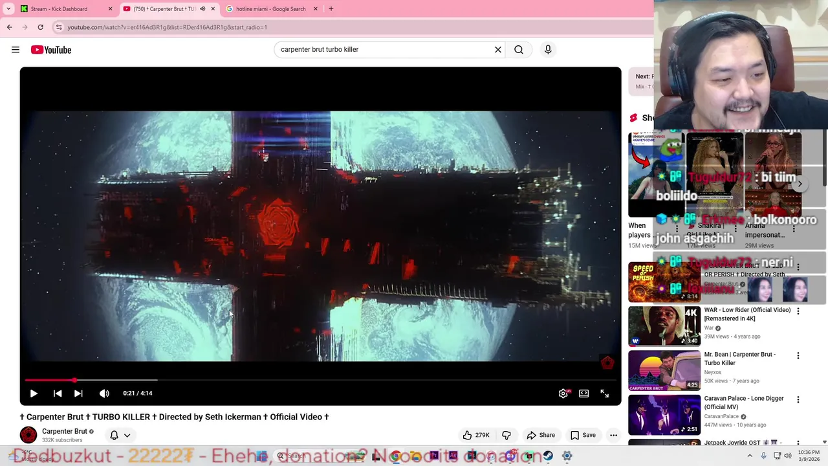Open the Speed or Perish video thumbnail

[x=664, y=282]
